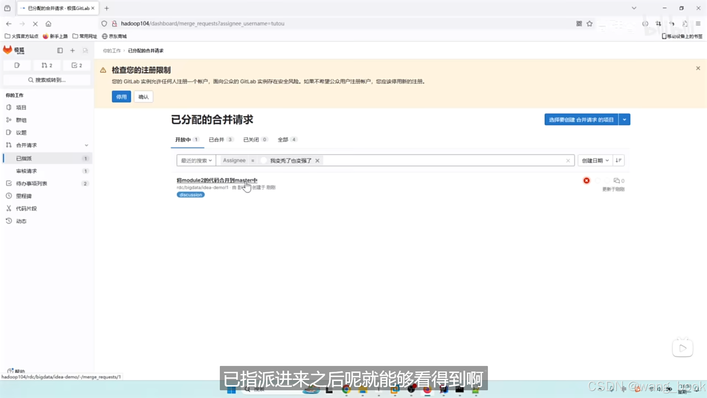Click the search or go to field

(47, 80)
